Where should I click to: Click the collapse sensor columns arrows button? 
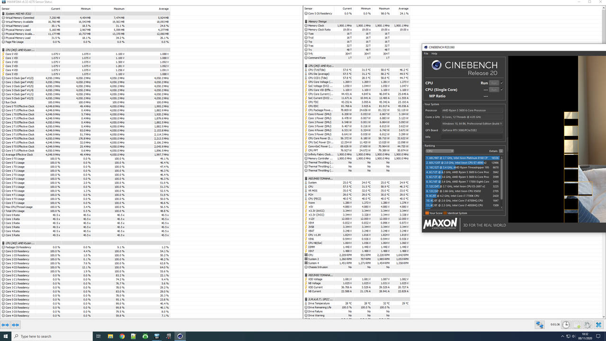point(15,325)
